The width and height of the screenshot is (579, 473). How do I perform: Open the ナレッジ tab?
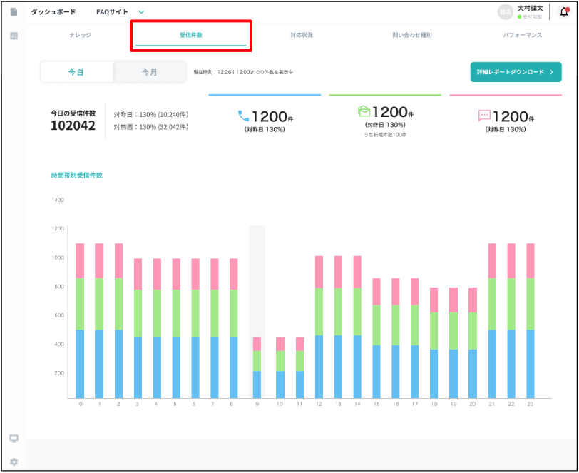tap(80, 35)
